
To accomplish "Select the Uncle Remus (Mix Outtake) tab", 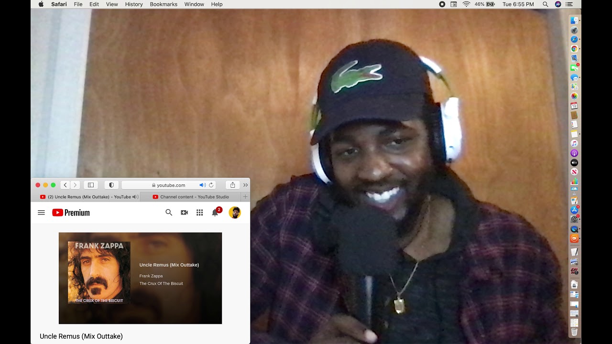I will point(85,197).
